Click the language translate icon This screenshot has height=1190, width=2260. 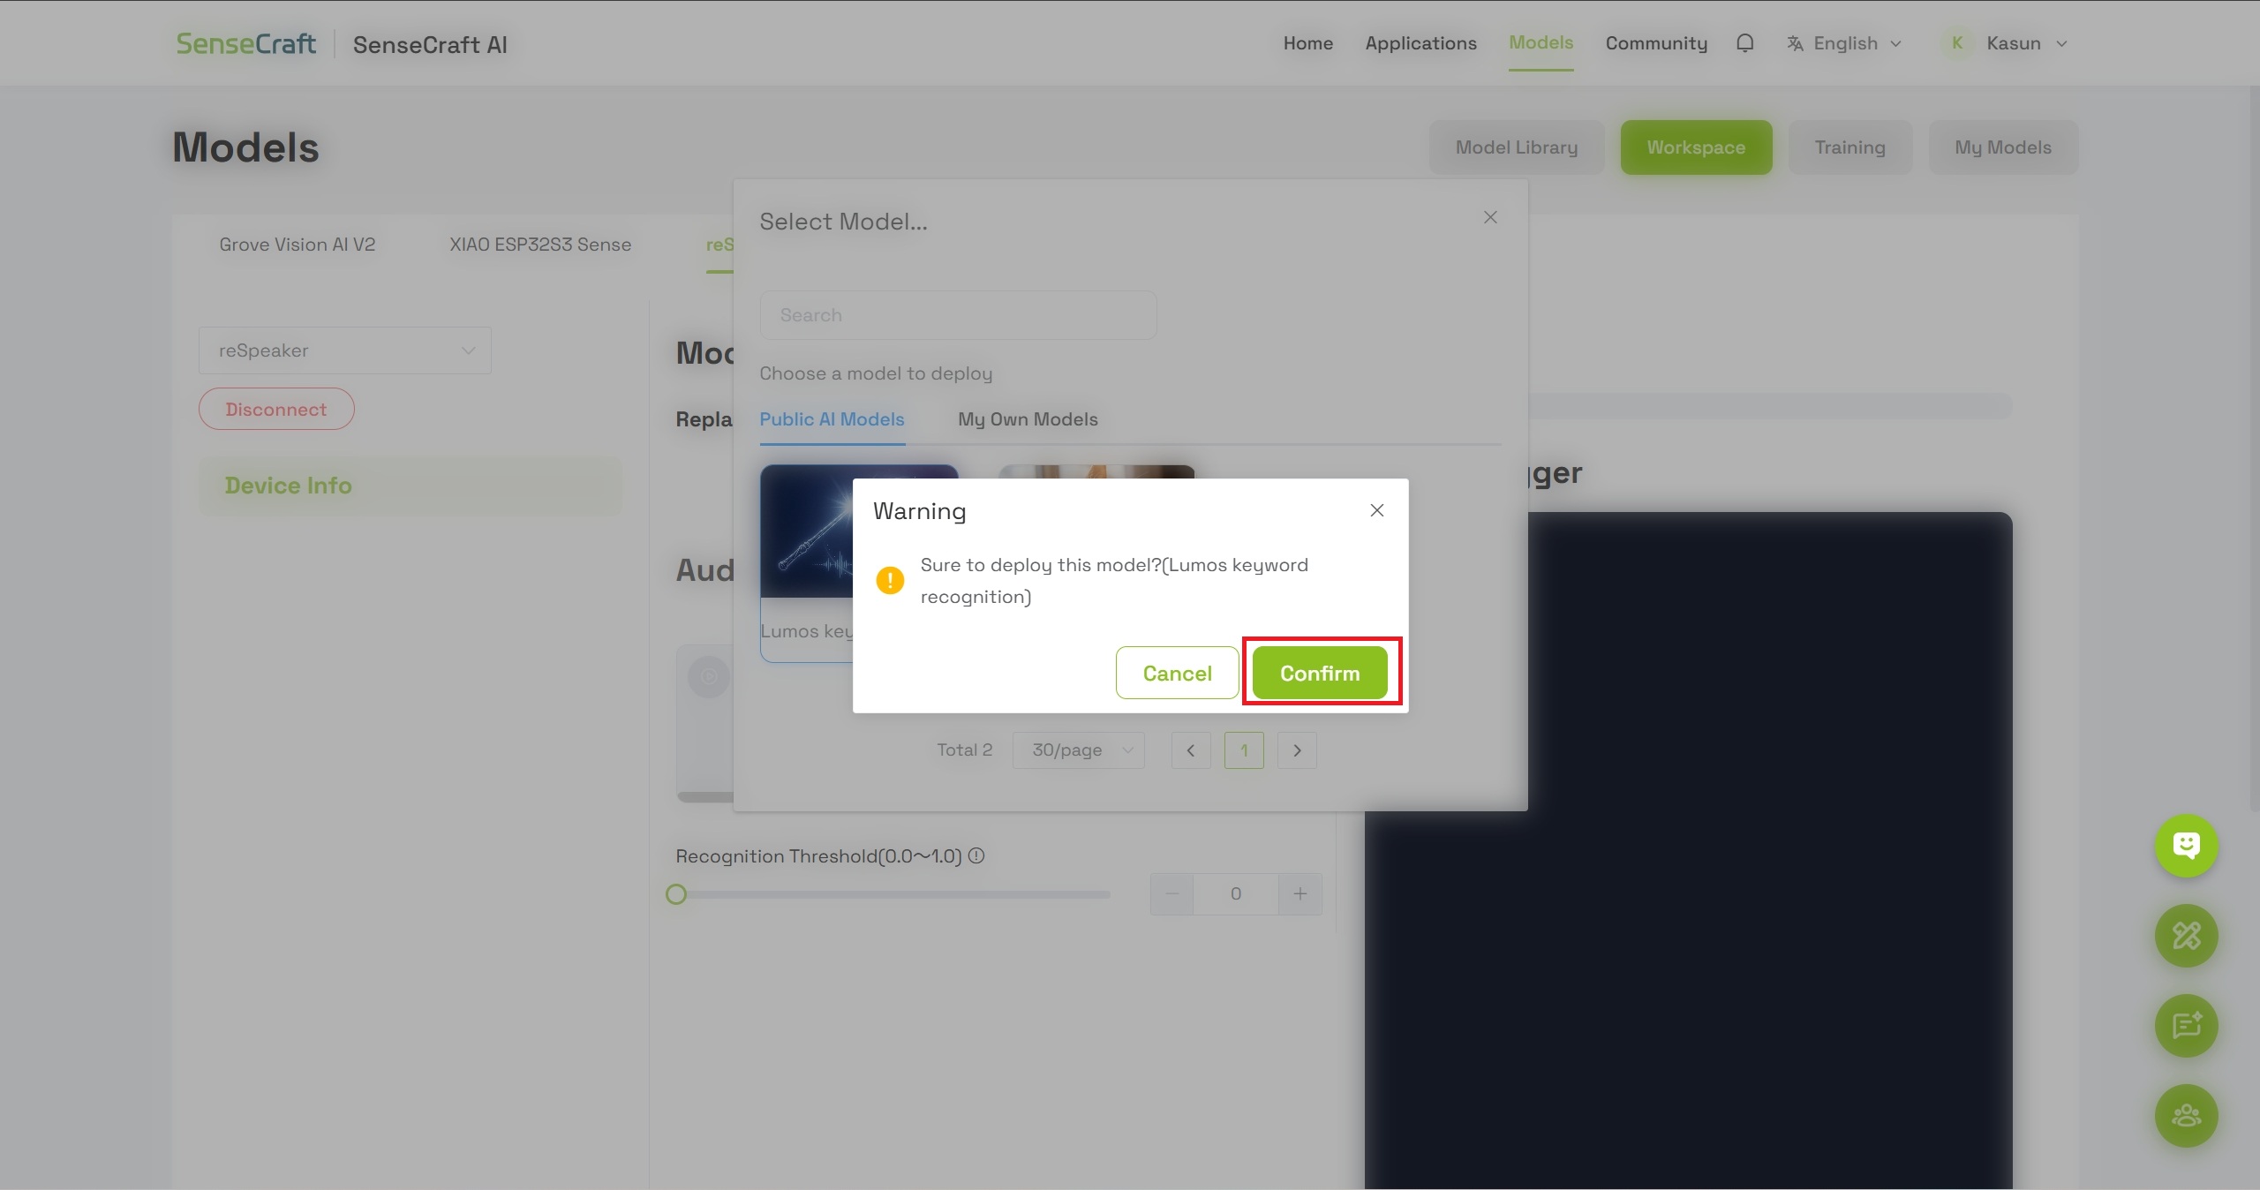point(1795,43)
